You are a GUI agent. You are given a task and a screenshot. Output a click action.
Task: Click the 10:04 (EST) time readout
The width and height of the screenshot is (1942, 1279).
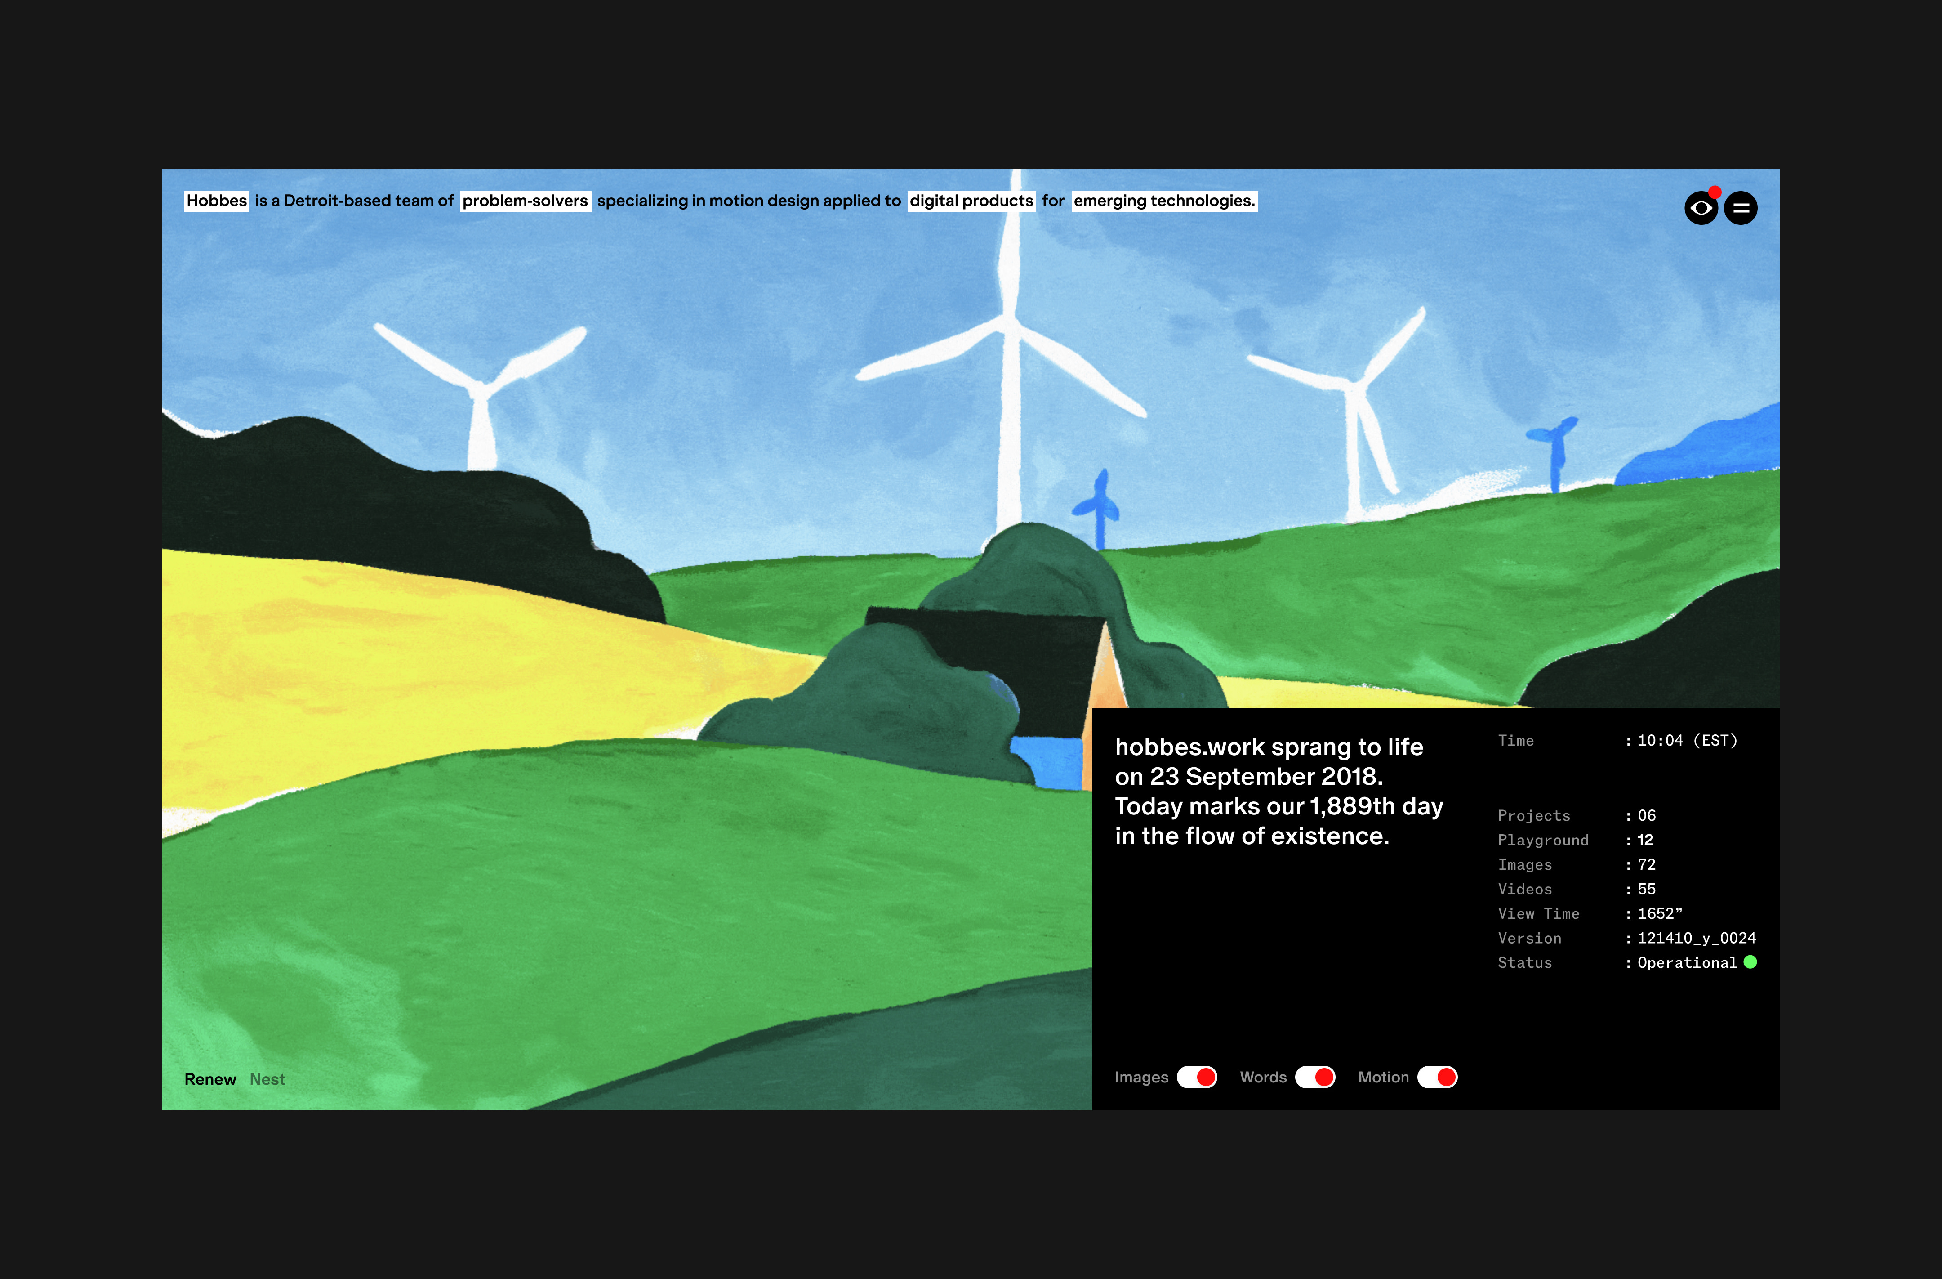click(x=1687, y=740)
